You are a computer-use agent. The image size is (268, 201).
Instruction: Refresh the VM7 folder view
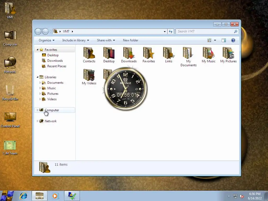pyautogui.click(x=171, y=31)
